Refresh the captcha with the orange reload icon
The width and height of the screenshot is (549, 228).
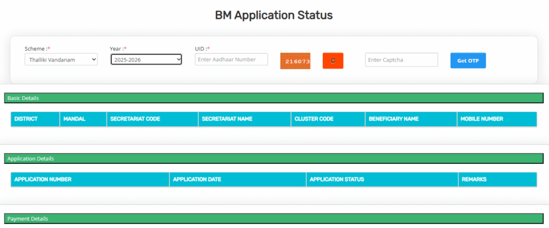tap(333, 60)
